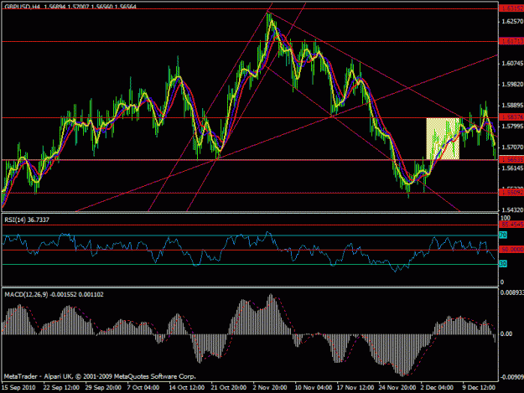Screen dimensions: 524x393
Task: Click the 22 Sep 12:00 date label
Action: point(61,388)
